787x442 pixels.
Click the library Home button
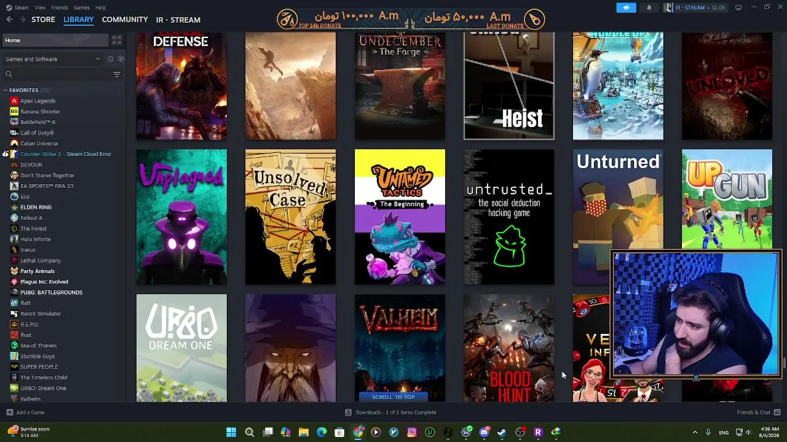click(55, 40)
